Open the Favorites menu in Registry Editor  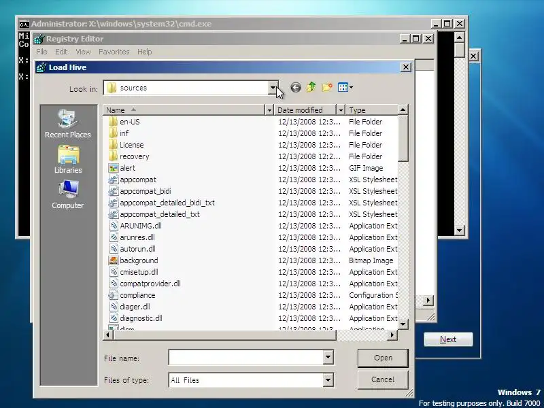pos(114,52)
